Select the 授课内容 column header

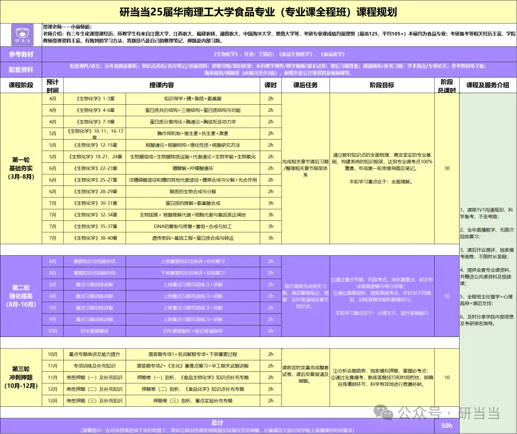point(162,85)
